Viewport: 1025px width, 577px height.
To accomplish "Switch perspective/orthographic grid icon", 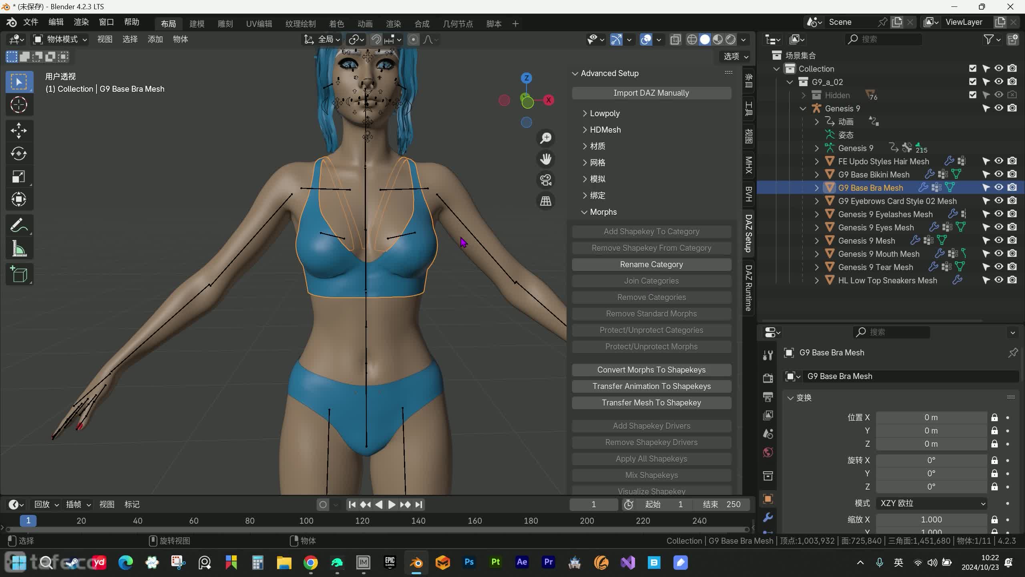I will pyautogui.click(x=546, y=201).
